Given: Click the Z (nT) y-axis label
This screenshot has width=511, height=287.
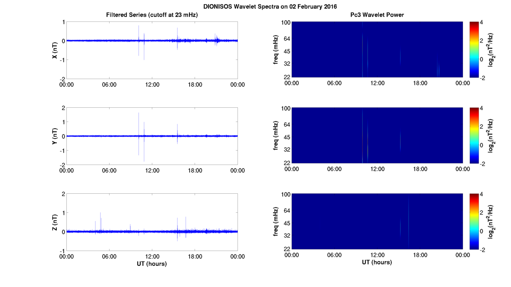Looking at the screenshot, I should click(55, 222).
